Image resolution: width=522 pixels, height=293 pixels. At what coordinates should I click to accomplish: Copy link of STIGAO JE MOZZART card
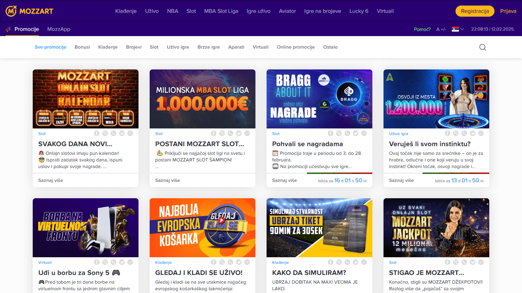481,262
